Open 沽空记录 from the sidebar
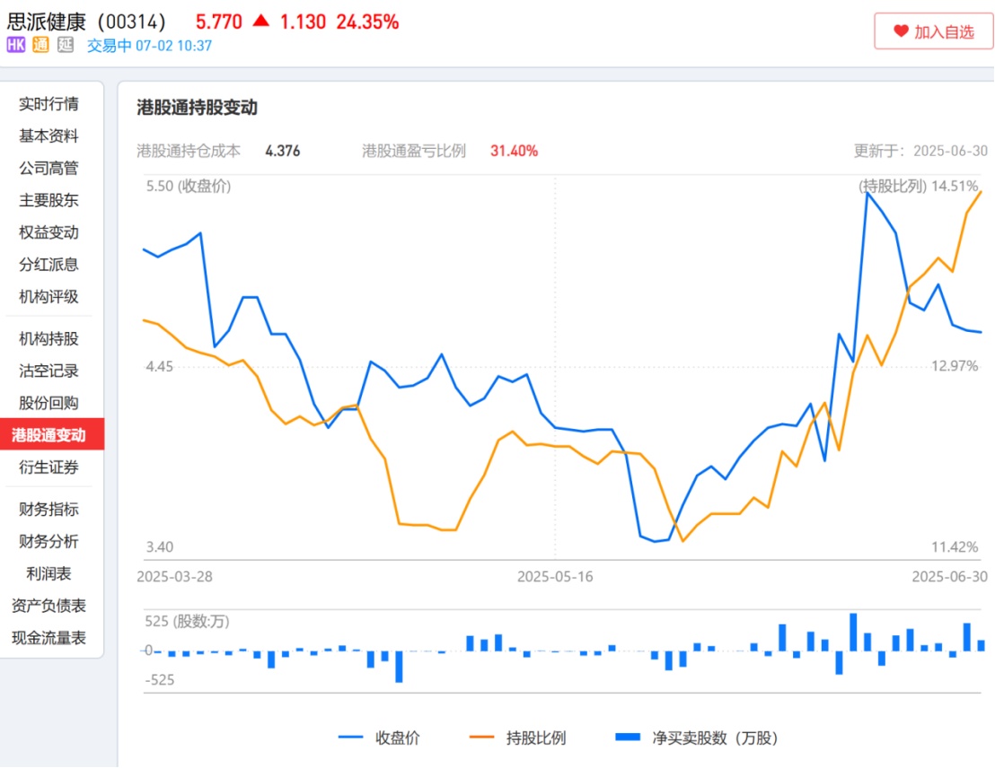The width and height of the screenshot is (995, 768). pyautogui.click(x=48, y=371)
